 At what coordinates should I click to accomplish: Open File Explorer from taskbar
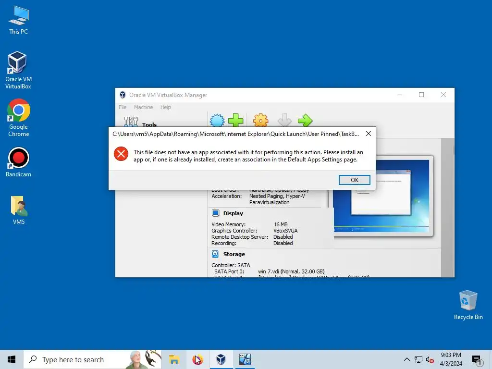click(x=174, y=359)
